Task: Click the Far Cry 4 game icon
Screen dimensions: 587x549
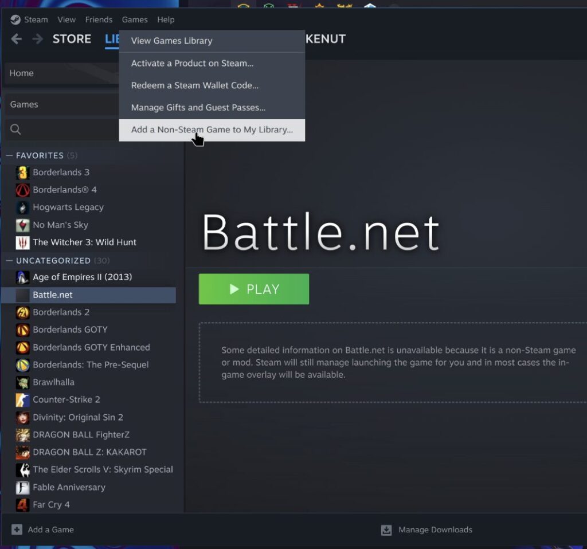Action: 22,505
